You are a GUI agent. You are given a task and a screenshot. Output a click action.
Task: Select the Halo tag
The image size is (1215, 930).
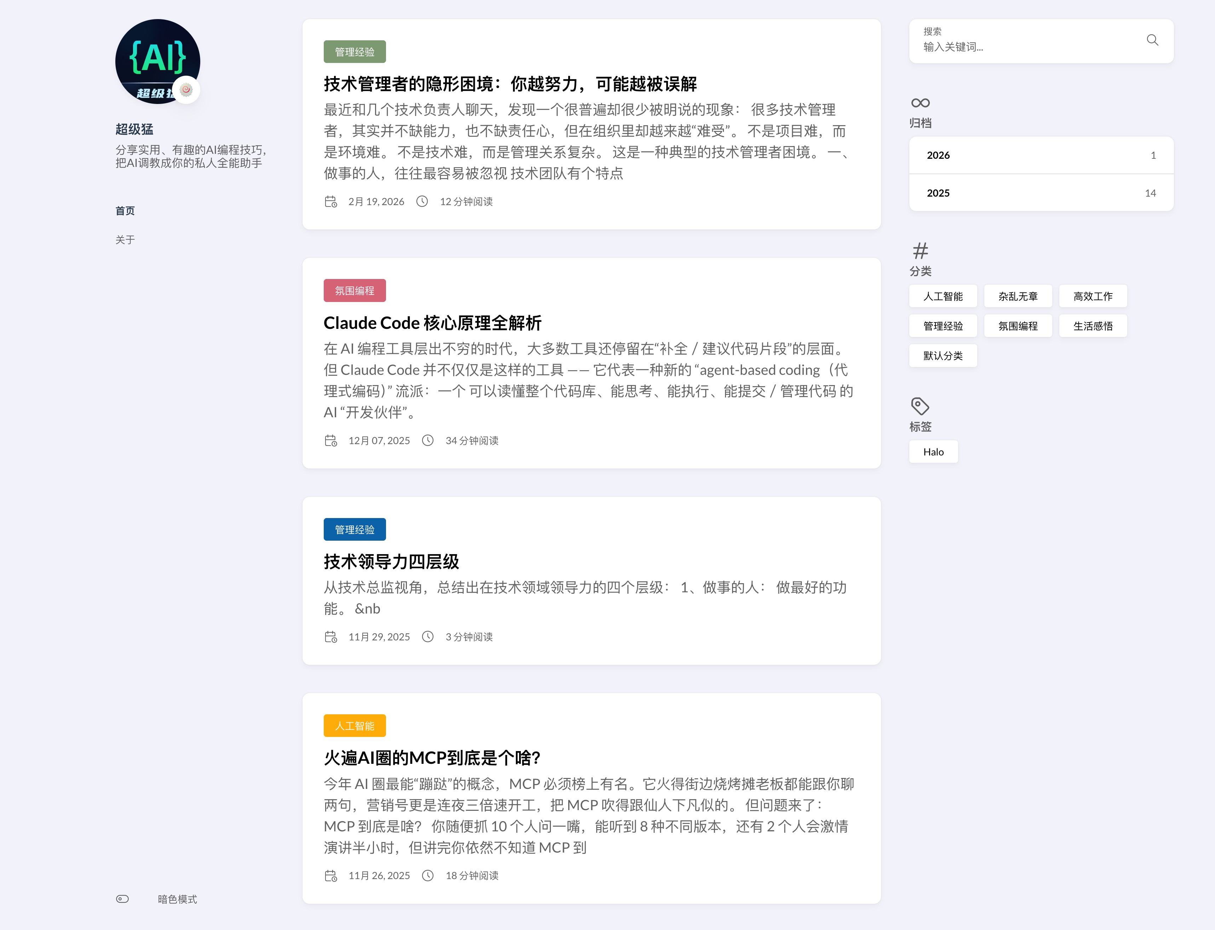[x=933, y=452]
